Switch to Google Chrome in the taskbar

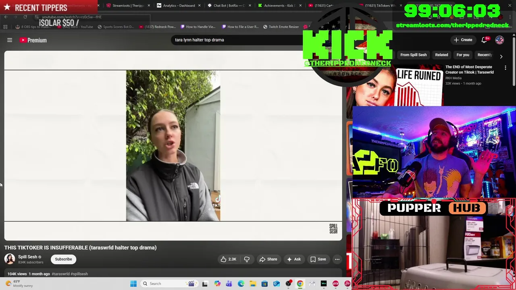click(300, 284)
